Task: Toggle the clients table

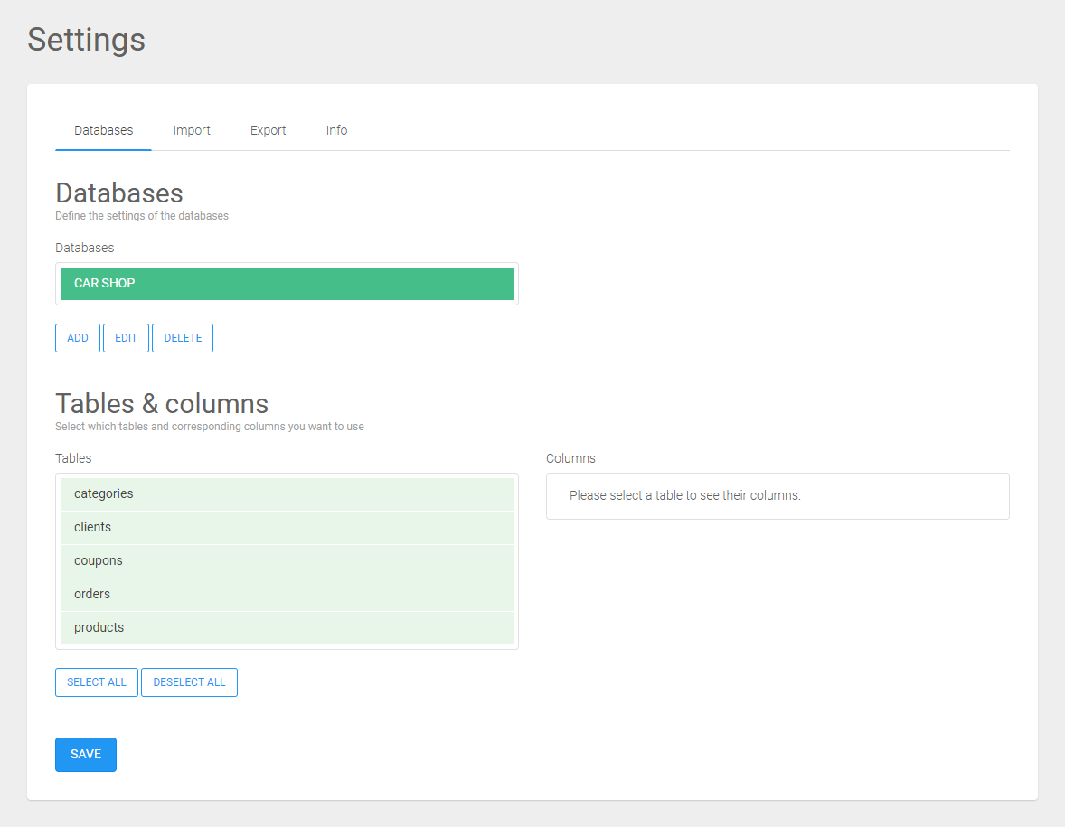Action: pyautogui.click(x=287, y=528)
